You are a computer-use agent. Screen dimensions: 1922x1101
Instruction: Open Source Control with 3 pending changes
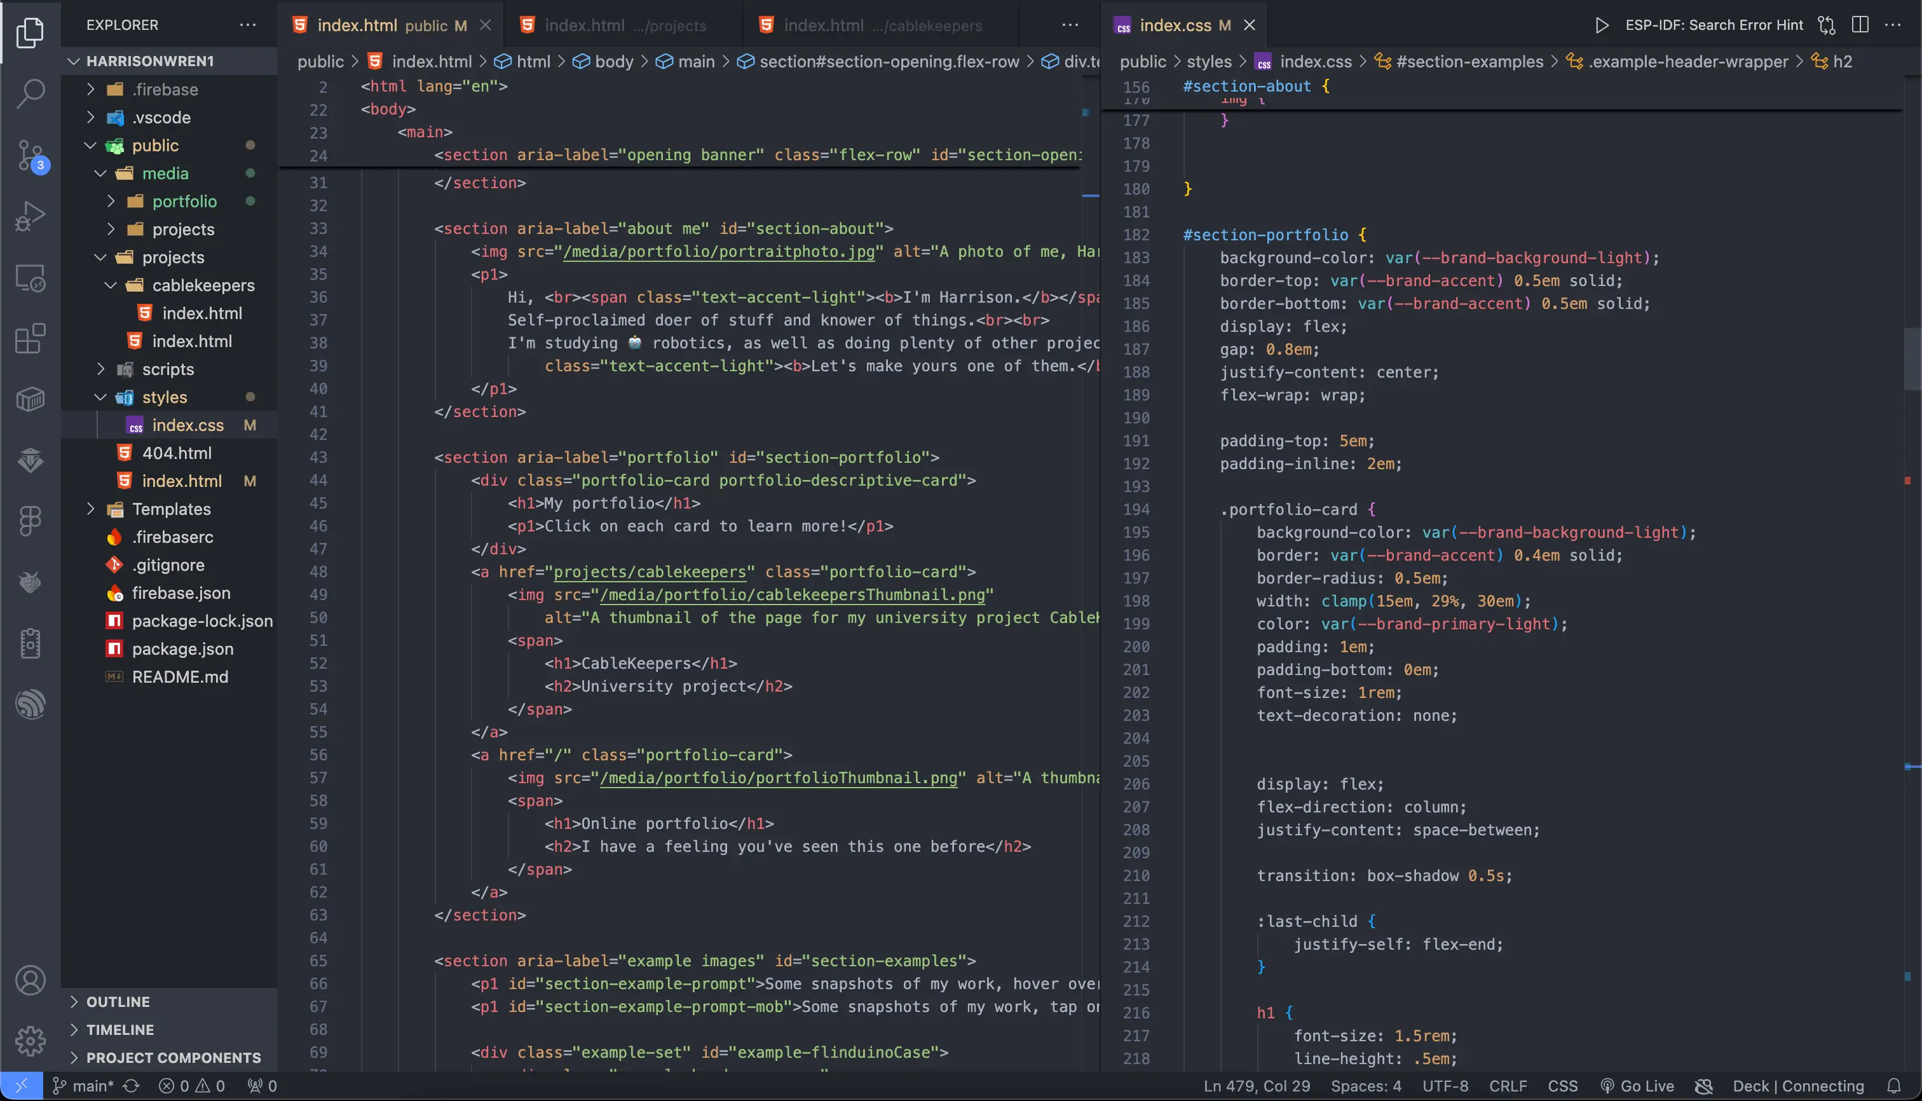pyautogui.click(x=31, y=155)
